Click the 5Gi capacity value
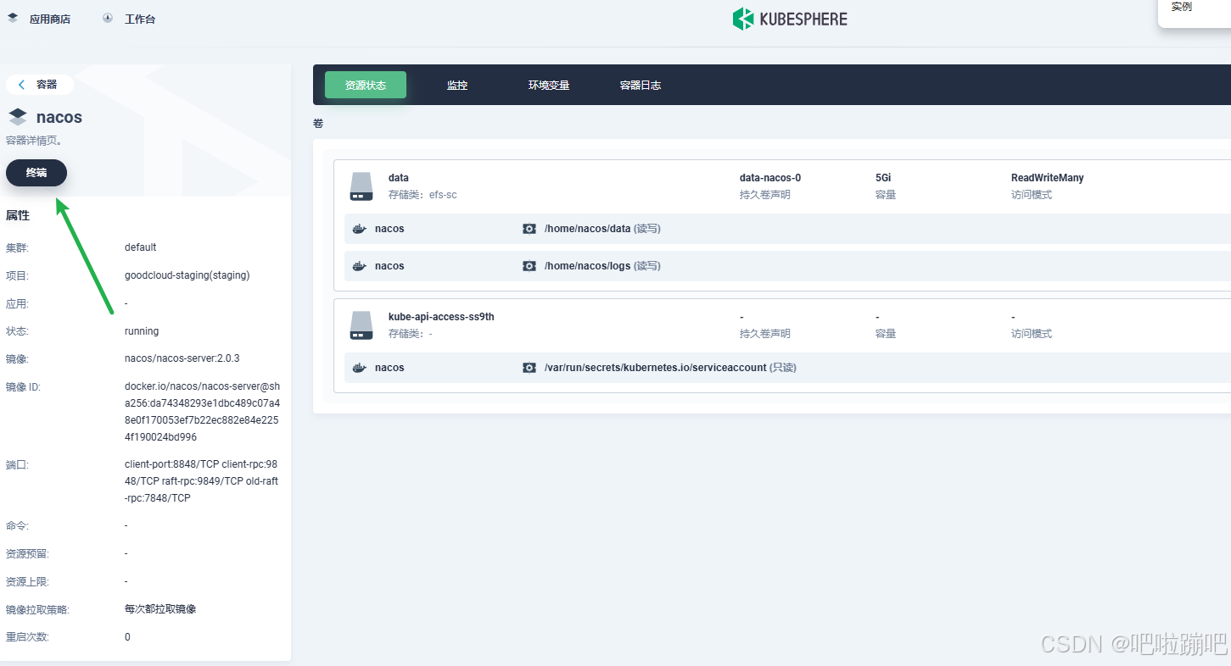Screen dimensions: 1231x666 tap(883, 178)
